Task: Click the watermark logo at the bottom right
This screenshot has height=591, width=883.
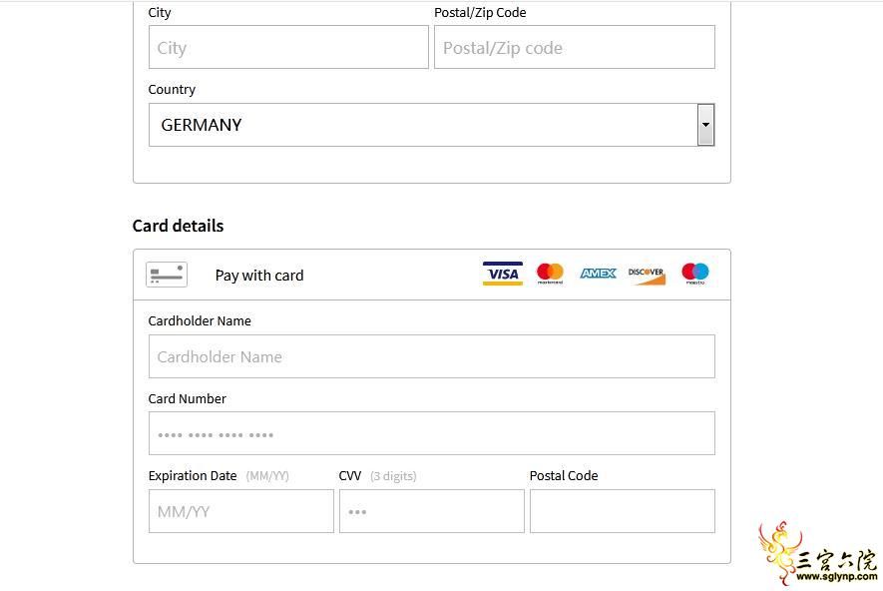Action: pos(818,554)
